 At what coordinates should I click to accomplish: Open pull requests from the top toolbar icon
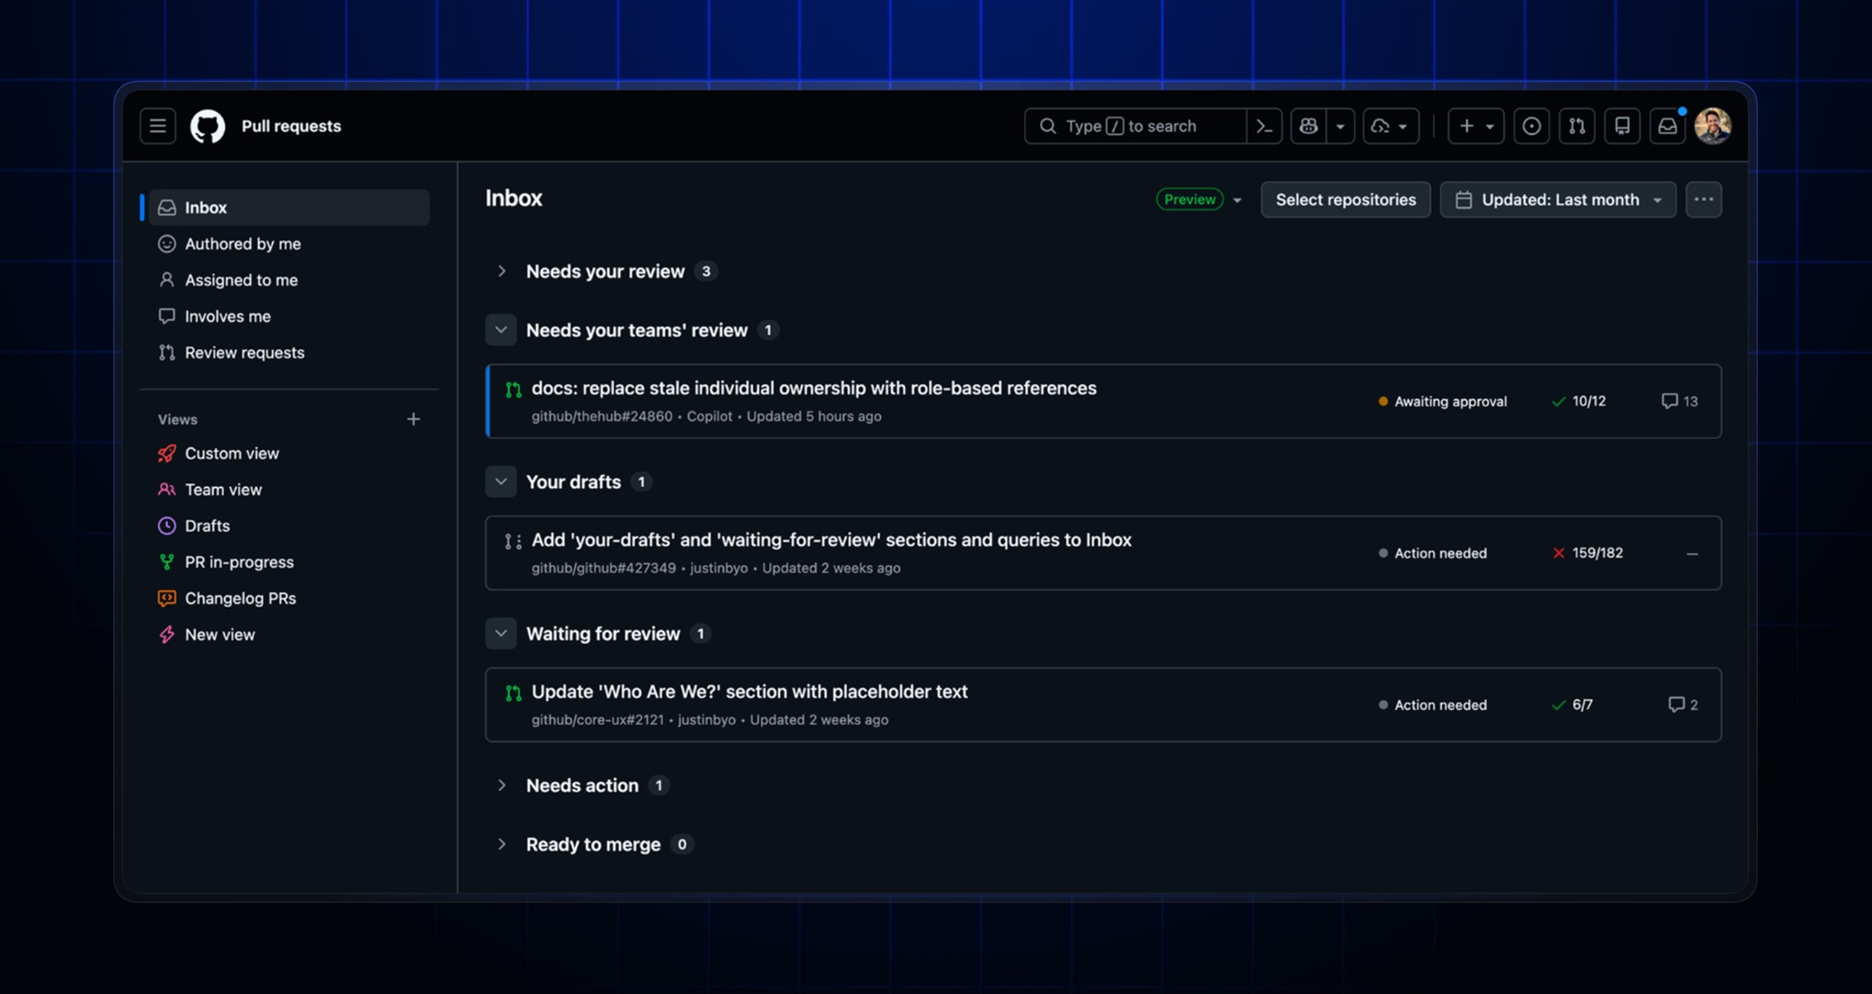click(x=1577, y=126)
